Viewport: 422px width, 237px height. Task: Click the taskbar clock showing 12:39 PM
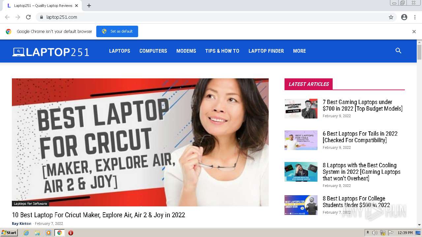click(405, 233)
